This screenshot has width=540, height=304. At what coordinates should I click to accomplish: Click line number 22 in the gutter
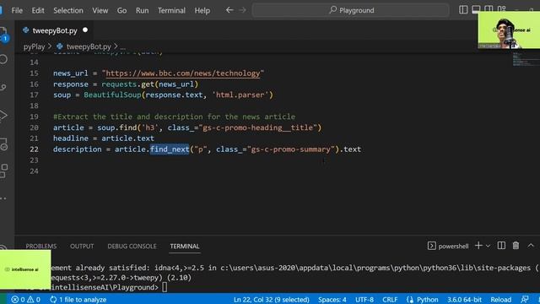point(34,149)
